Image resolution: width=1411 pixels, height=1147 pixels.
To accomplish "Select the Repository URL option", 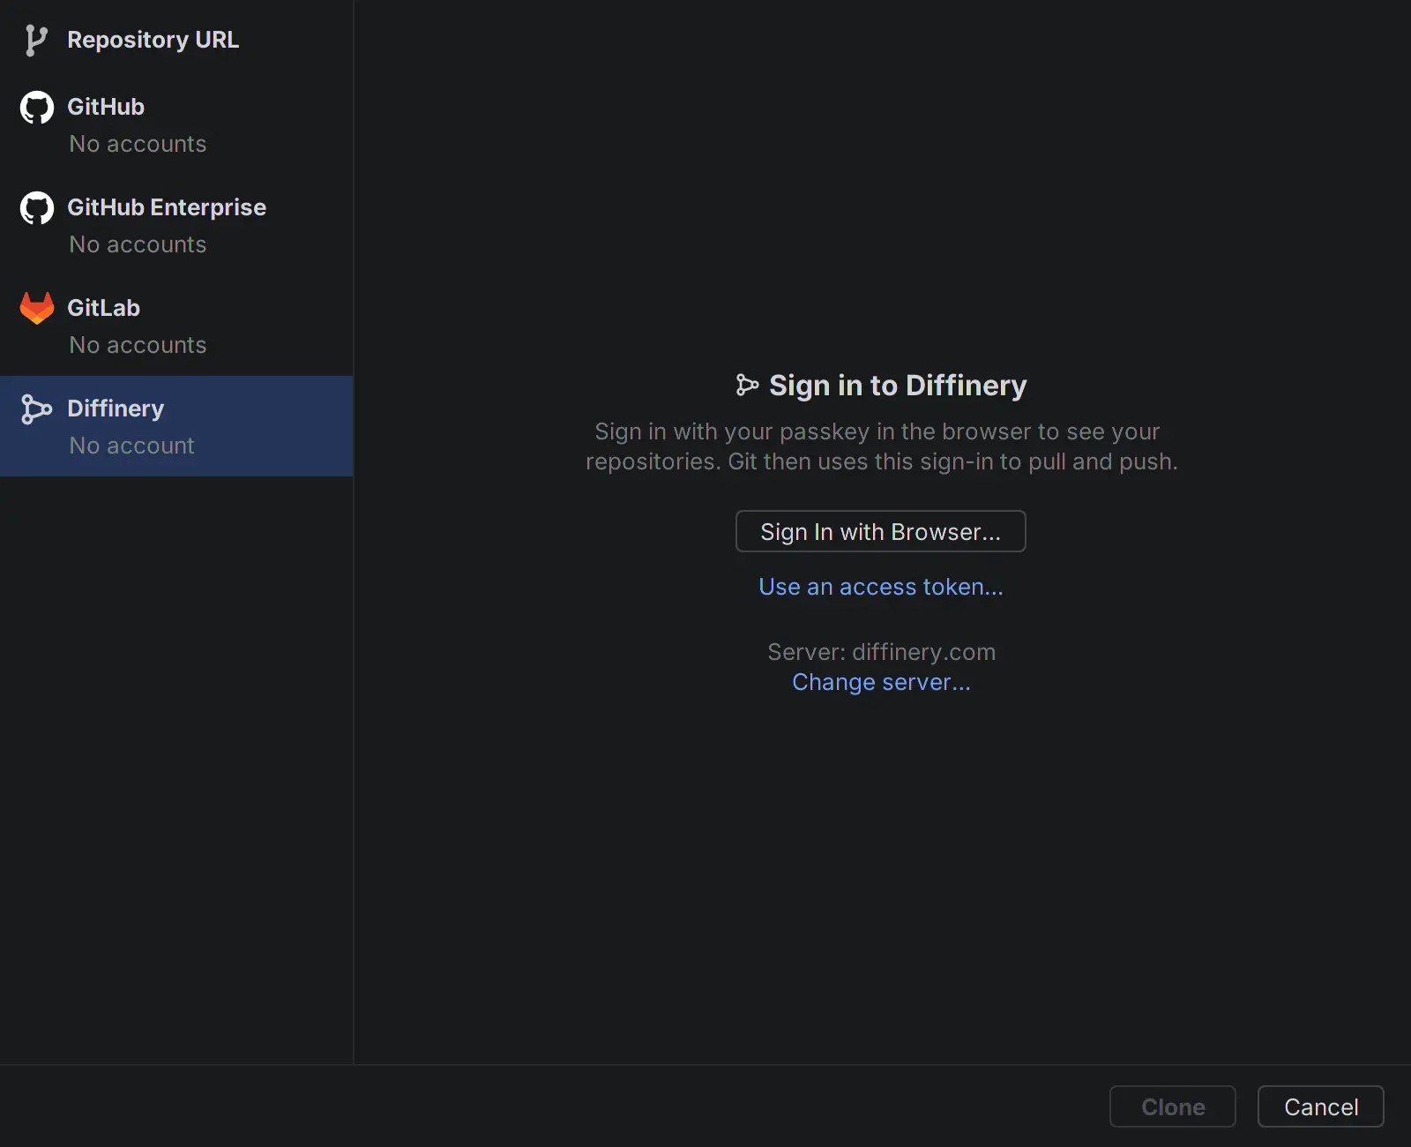I will tap(176, 40).
